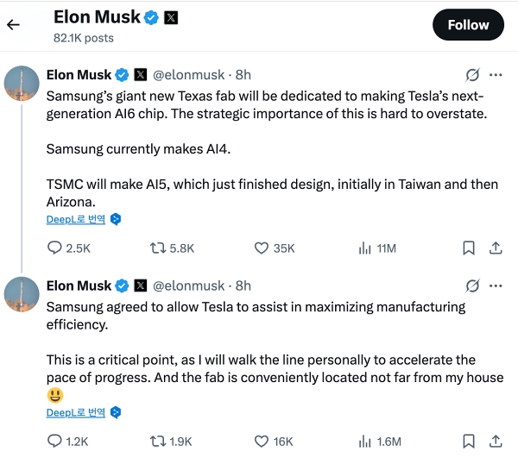Follow Elon Musk's account
The image size is (518, 458).
click(x=468, y=25)
